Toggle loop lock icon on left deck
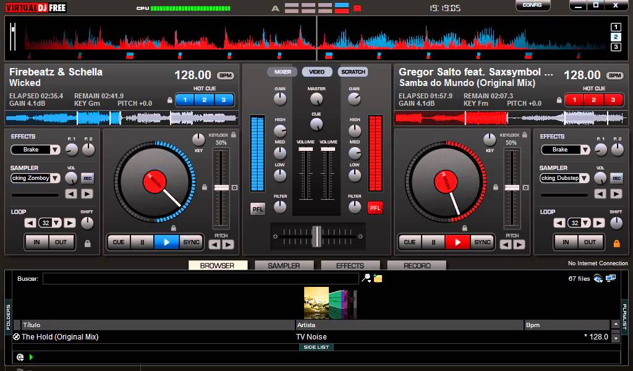The height and width of the screenshot is (371, 633). click(87, 243)
